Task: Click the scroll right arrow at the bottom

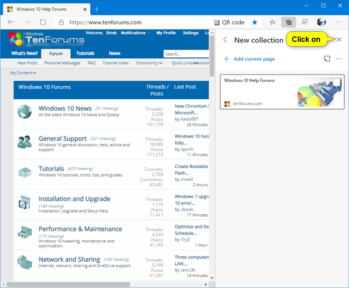Action: [x=206, y=284]
